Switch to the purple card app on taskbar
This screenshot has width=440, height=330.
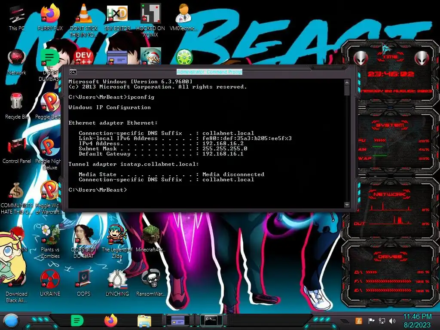point(177,321)
